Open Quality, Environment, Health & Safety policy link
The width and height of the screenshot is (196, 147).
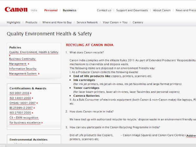click(34, 52)
